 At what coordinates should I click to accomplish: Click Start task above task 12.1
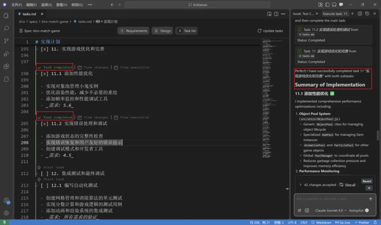(x=51, y=179)
